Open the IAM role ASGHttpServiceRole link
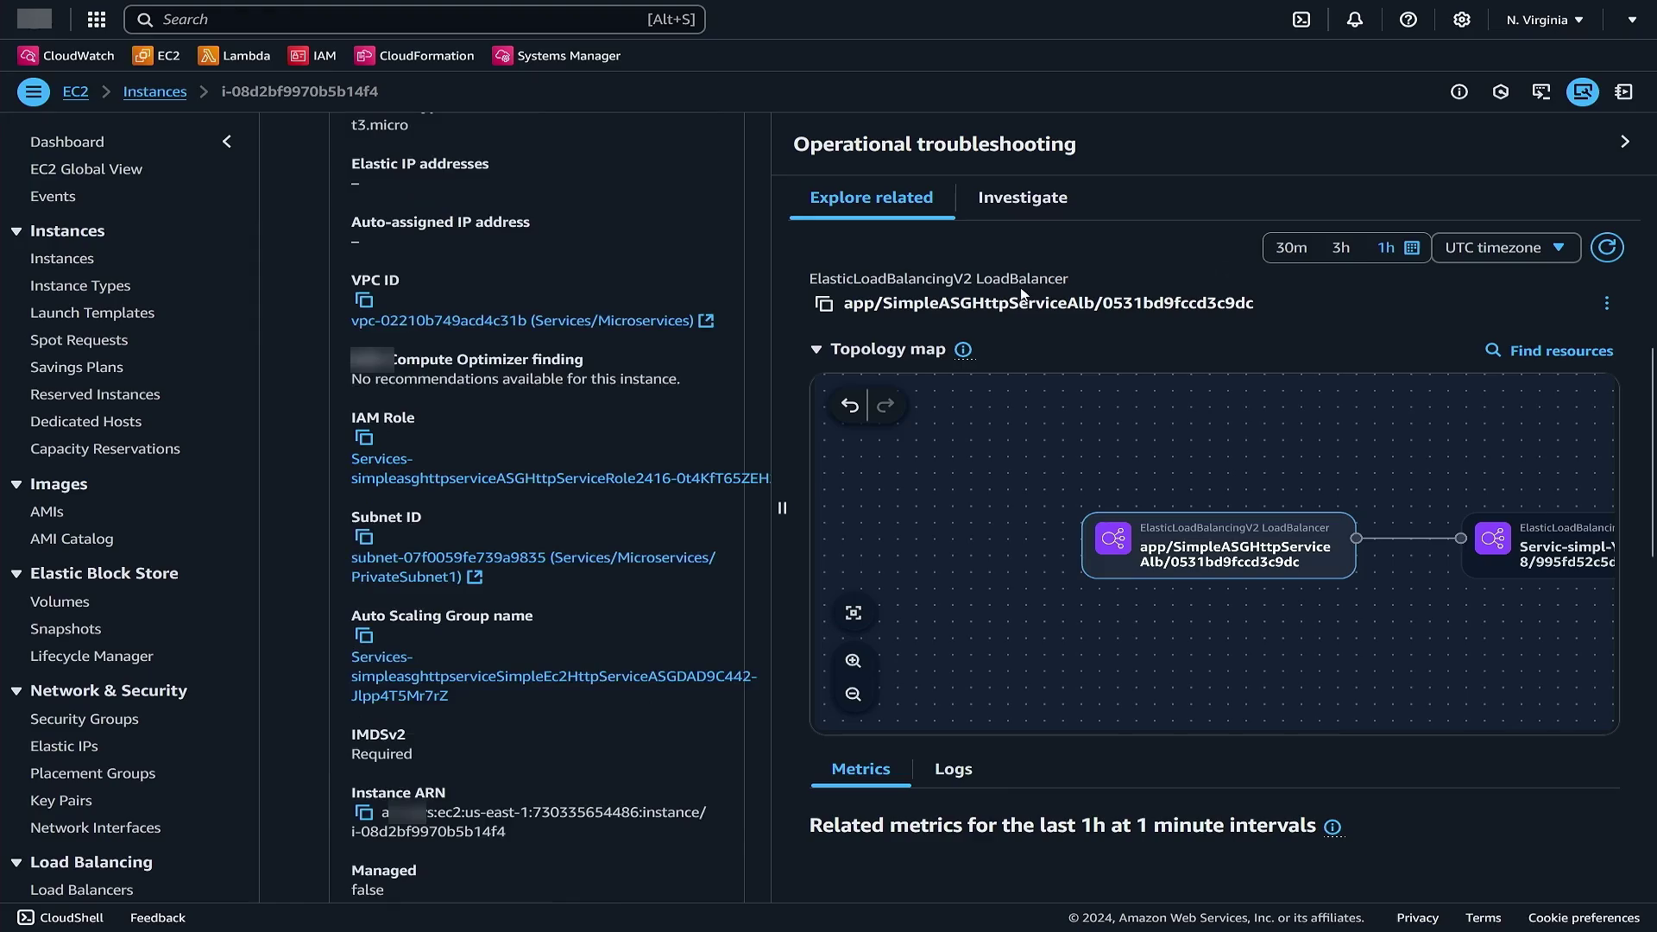Viewport: 1657px width, 932px height. [x=560, y=469]
